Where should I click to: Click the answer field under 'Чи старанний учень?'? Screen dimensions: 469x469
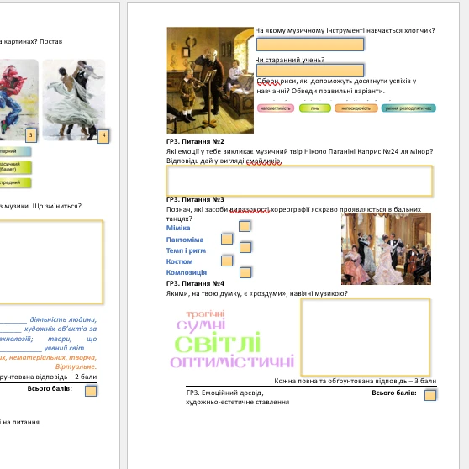tap(310, 71)
